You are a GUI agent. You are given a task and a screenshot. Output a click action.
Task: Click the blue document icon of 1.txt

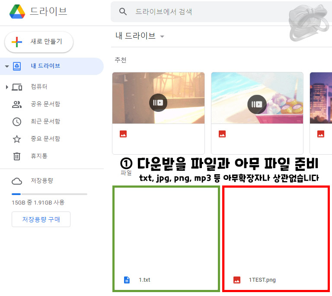pyautogui.click(x=127, y=280)
